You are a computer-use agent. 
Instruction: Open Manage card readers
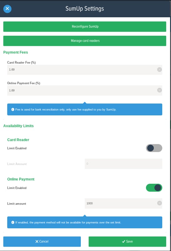(x=85, y=41)
